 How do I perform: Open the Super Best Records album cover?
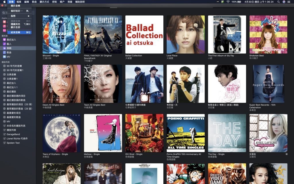(268, 84)
